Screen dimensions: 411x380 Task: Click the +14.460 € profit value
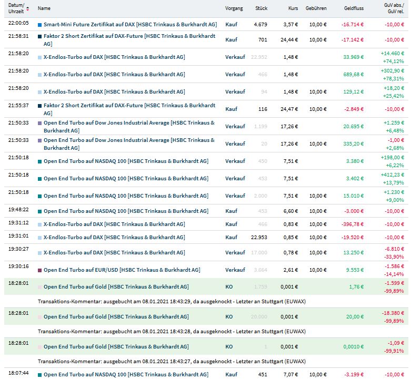pos(393,54)
